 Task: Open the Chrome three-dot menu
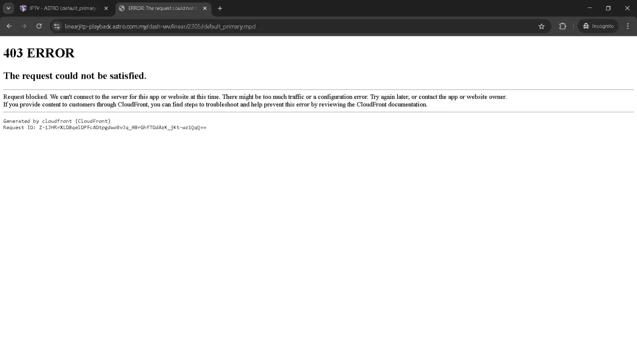point(628,26)
